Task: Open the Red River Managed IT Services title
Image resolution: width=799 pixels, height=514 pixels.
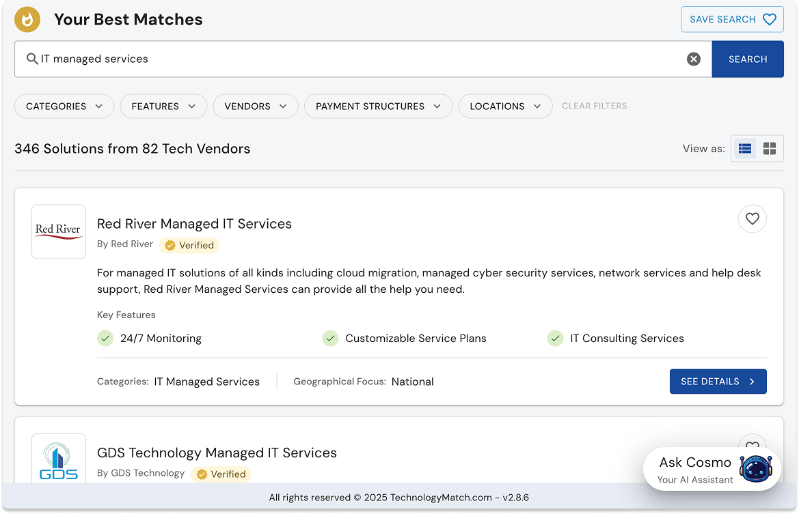Action: coord(194,224)
